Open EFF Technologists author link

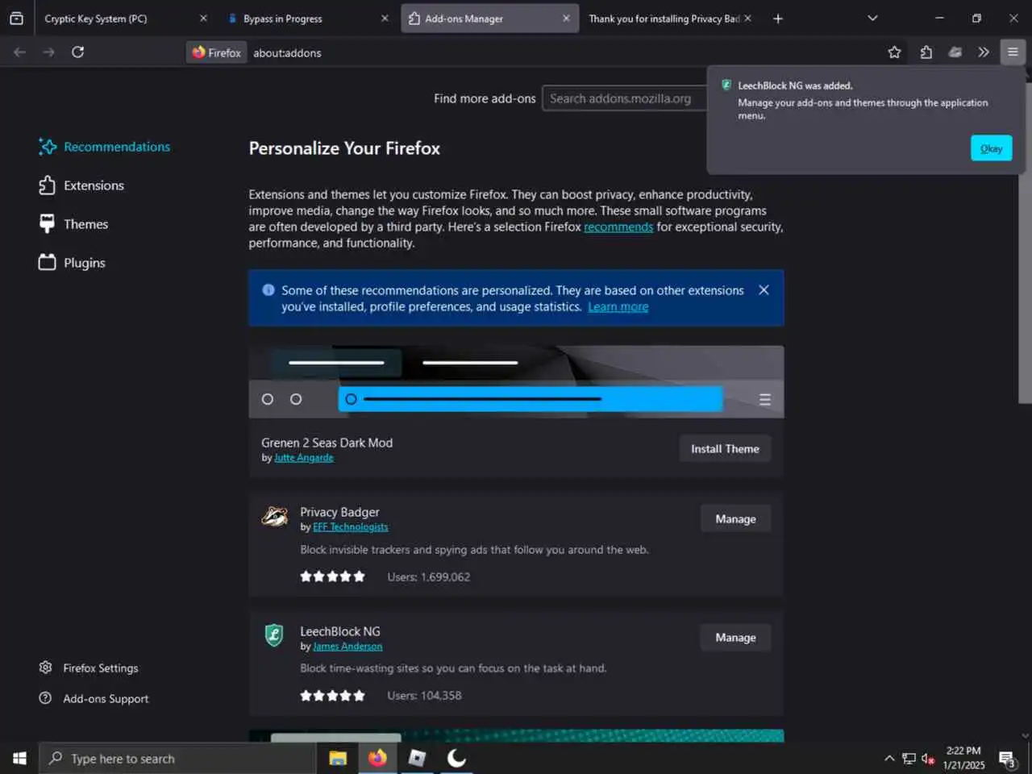350,527
